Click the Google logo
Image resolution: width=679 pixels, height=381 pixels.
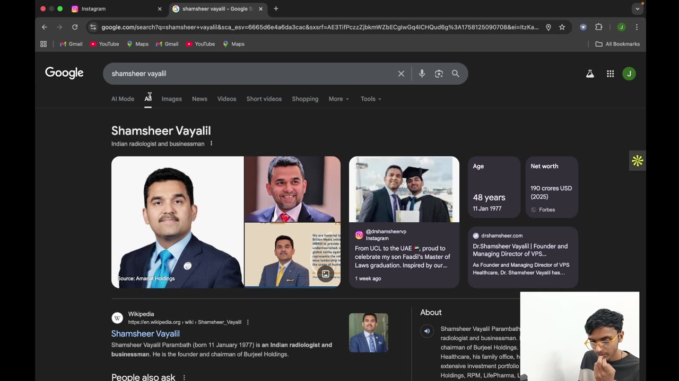(64, 73)
